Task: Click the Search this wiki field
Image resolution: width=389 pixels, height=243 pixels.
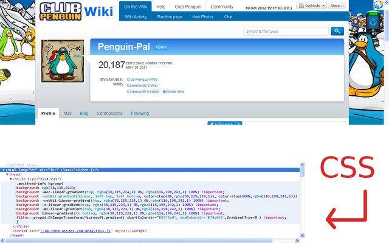Action: (286, 32)
